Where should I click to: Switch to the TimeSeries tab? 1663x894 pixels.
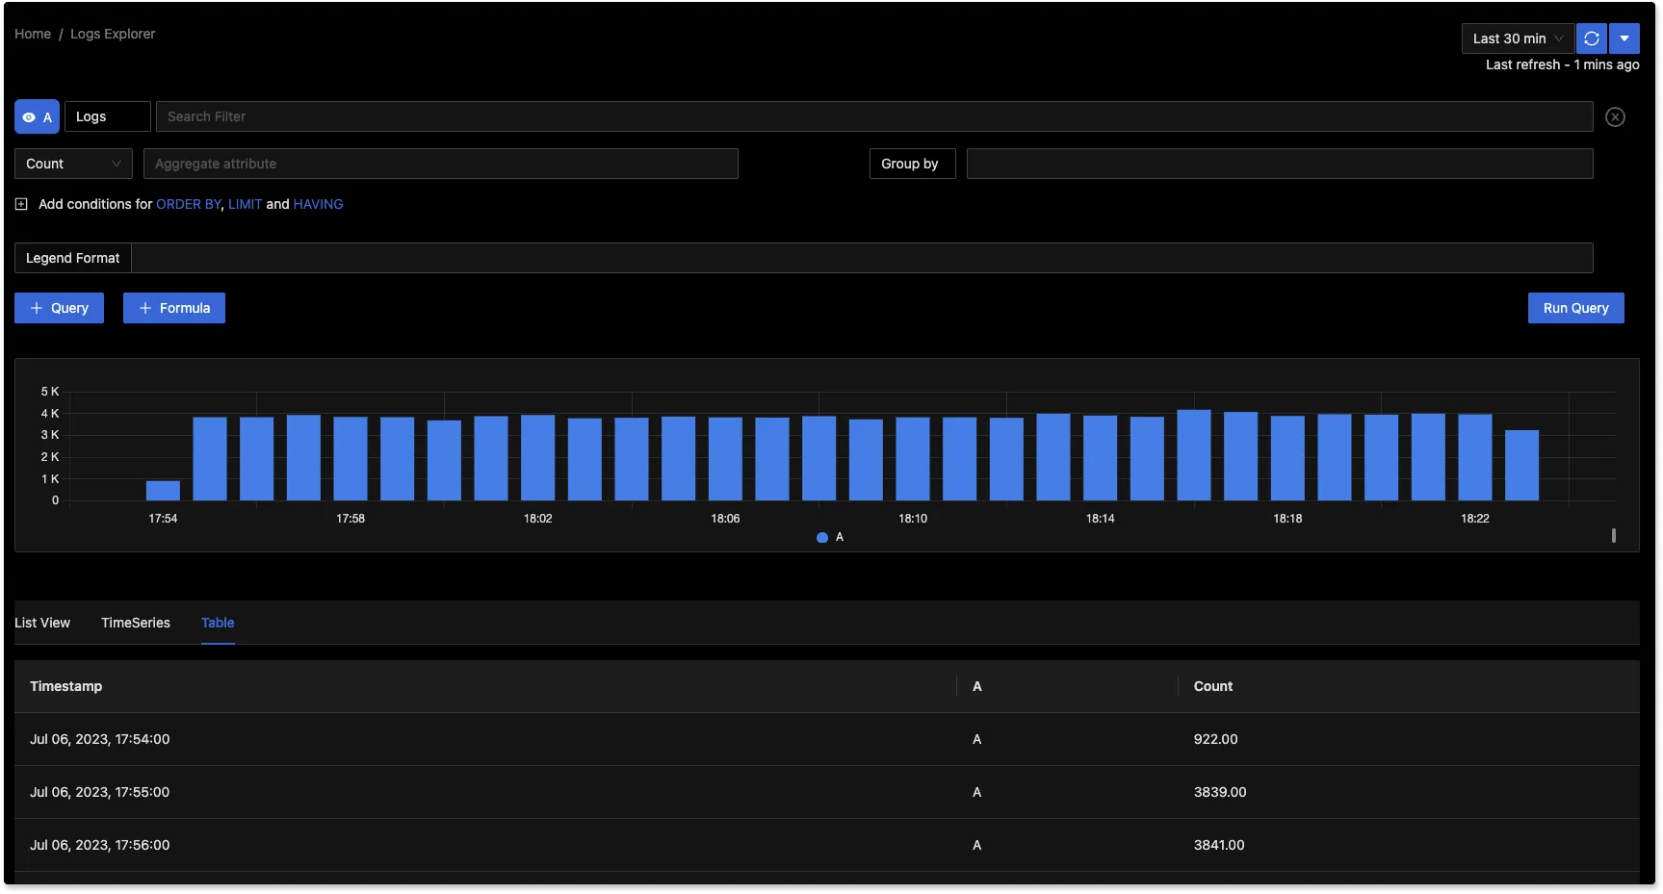click(x=136, y=623)
